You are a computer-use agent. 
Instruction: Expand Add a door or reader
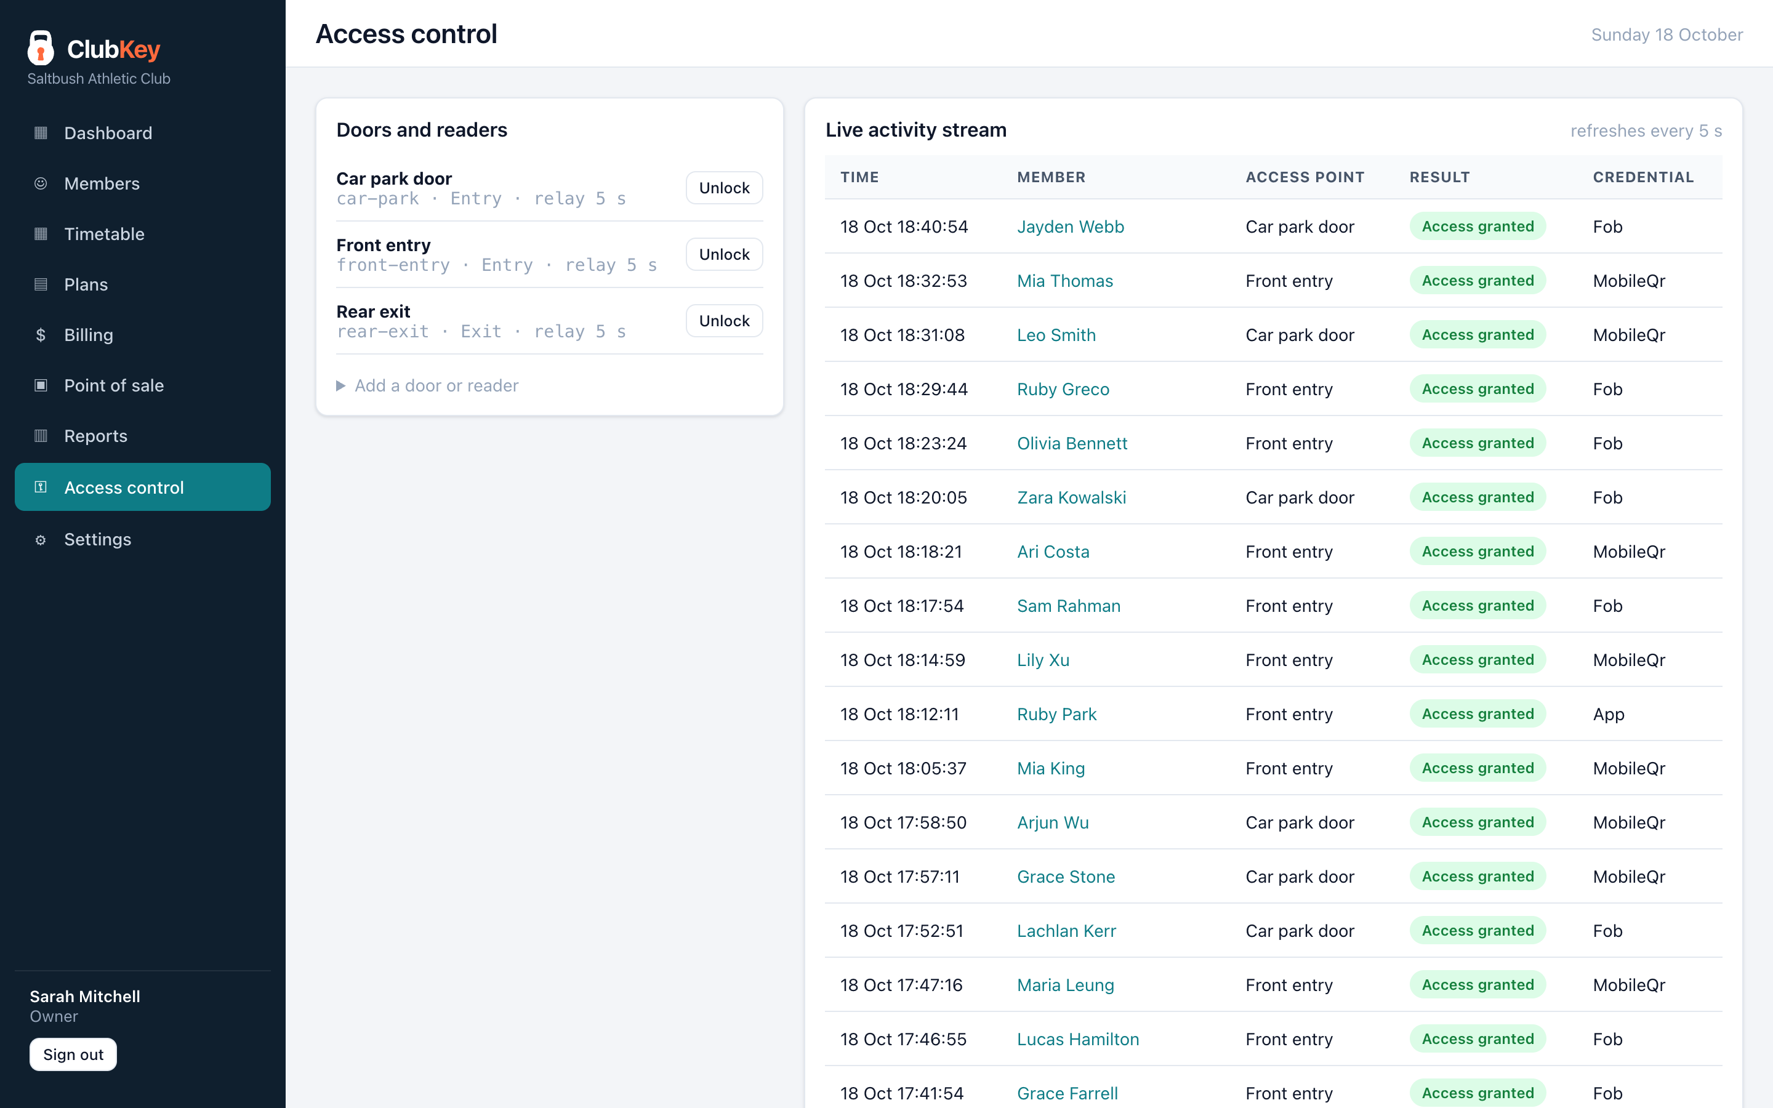[427, 385]
